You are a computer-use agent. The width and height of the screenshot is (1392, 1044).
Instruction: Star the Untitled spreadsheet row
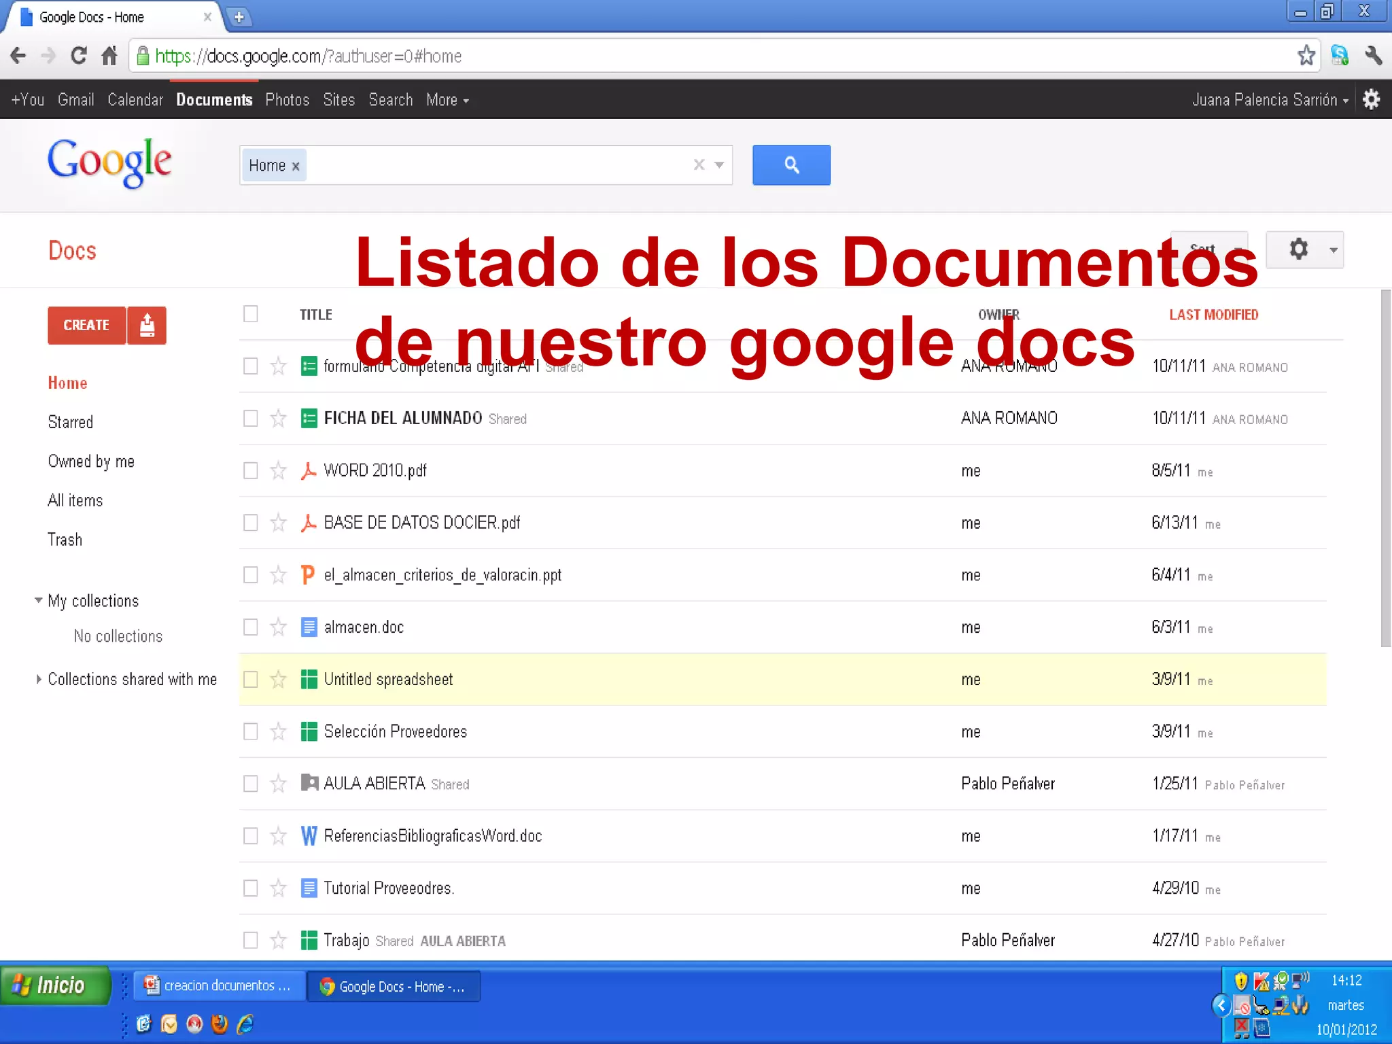[x=278, y=679]
